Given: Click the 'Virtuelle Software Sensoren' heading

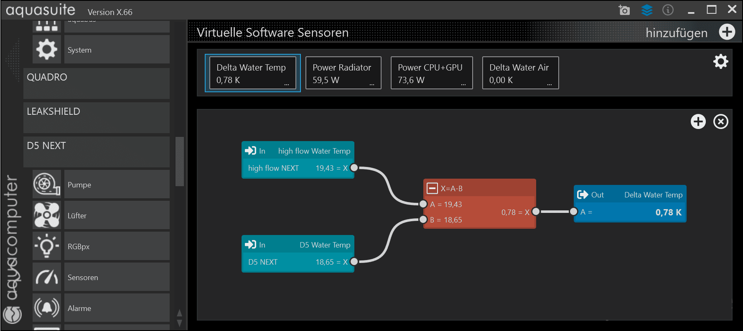Looking at the screenshot, I should 272,32.
